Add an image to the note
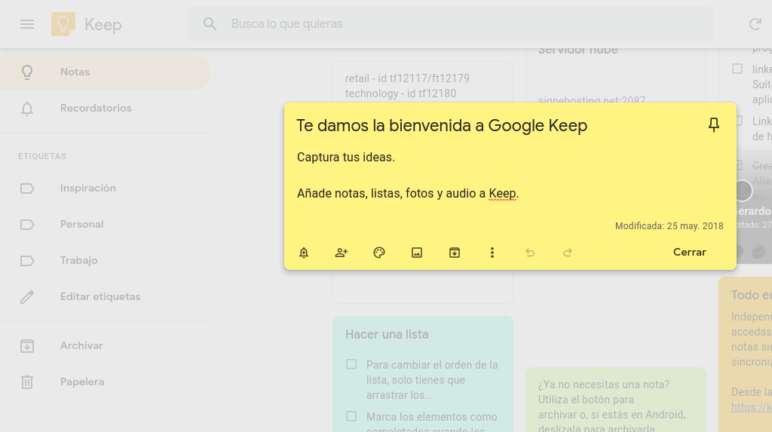The height and width of the screenshot is (432, 772). [x=417, y=253]
